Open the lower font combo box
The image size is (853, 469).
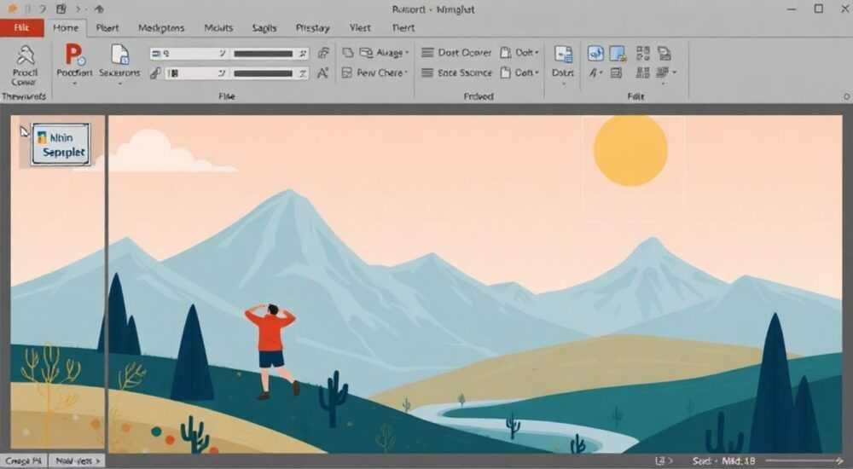click(196, 72)
